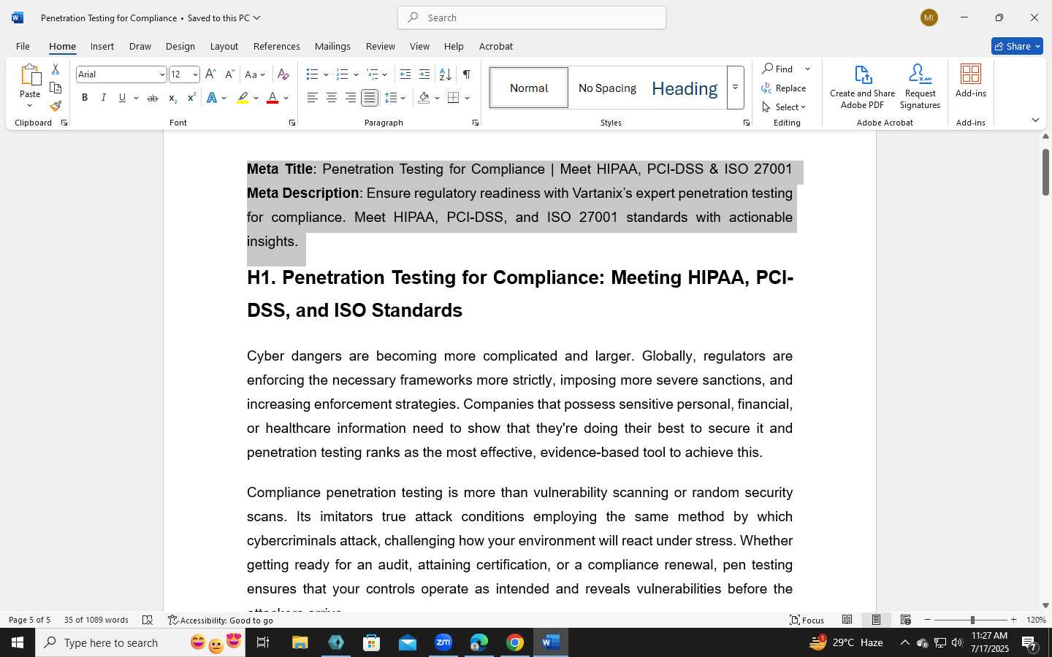Screen dimensions: 1052x657
Task: Select the Format Painter brush
Action: (56, 106)
